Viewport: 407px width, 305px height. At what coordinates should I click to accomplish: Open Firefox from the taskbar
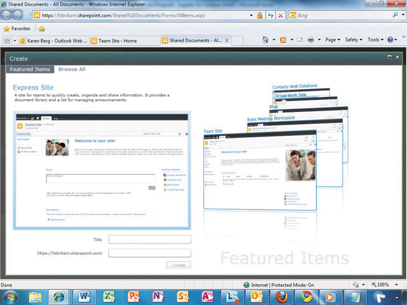tap(282, 297)
